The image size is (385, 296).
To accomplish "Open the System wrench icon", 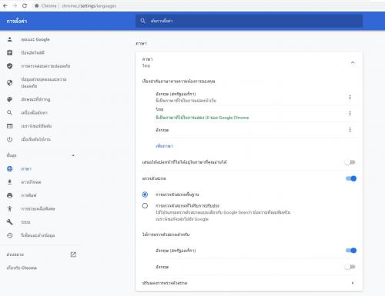I will [10, 222].
